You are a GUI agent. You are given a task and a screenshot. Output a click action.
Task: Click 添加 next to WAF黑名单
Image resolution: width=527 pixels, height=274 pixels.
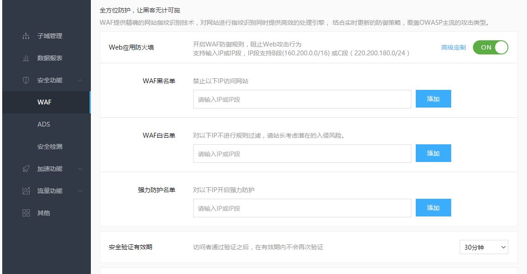click(x=433, y=99)
